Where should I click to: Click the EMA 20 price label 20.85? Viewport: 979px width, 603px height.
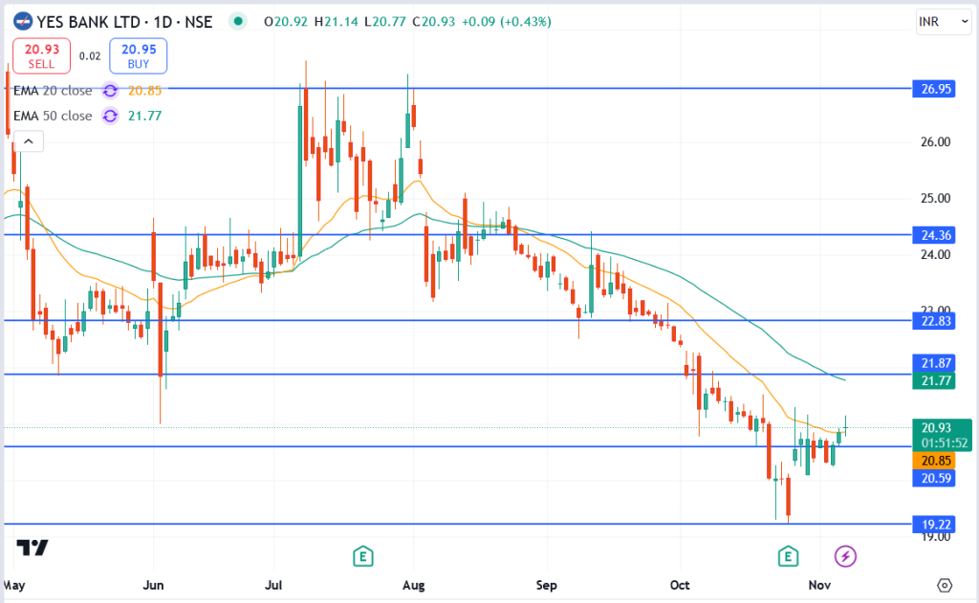(x=933, y=461)
